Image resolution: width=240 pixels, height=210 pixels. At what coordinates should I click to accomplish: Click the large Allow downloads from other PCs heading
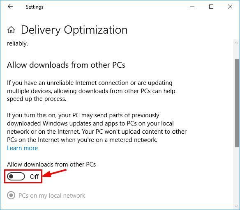pyautogui.click(x=66, y=65)
